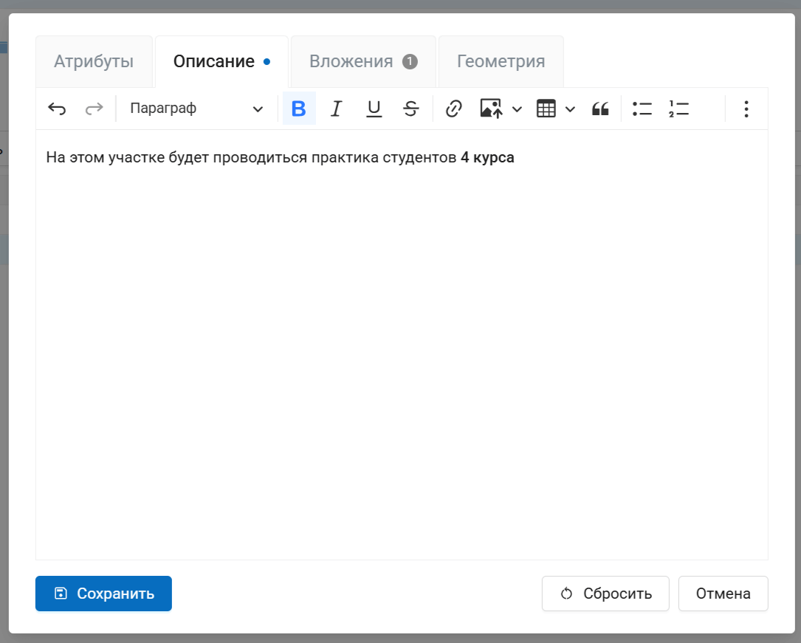
Task: Click the Undo arrow icon
Action: tap(57, 109)
